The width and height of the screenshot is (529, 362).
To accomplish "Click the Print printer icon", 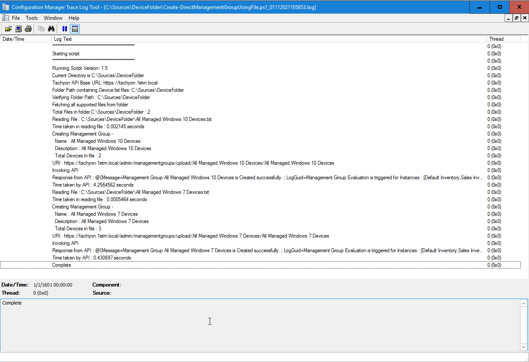I will (x=28, y=29).
